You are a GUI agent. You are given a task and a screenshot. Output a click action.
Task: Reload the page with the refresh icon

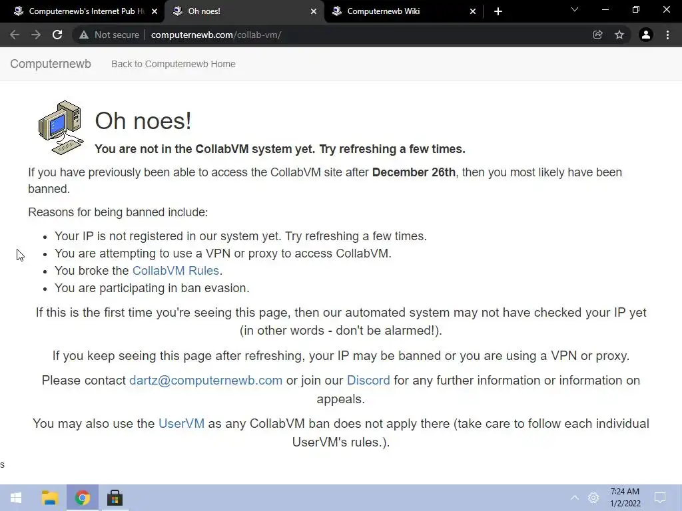(57, 35)
